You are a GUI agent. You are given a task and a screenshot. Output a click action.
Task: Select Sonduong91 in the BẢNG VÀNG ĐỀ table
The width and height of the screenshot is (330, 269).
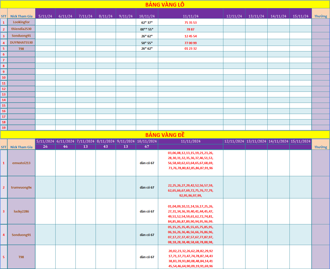click(x=21, y=235)
